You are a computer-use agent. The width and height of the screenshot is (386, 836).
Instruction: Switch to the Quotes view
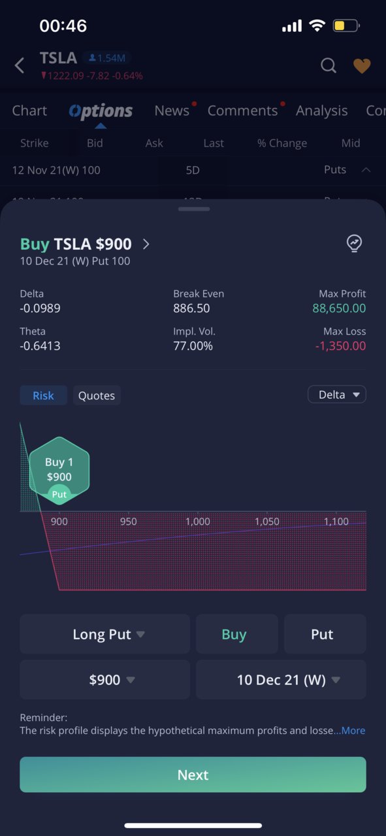tap(97, 395)
